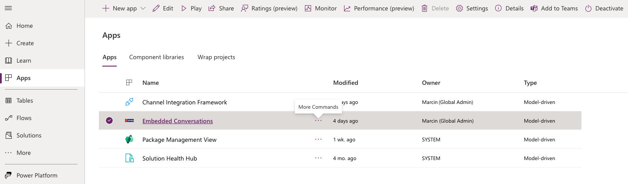This screenshot has height=184, width=628.
Task: Show app Details info
Action: pos(510,8)
